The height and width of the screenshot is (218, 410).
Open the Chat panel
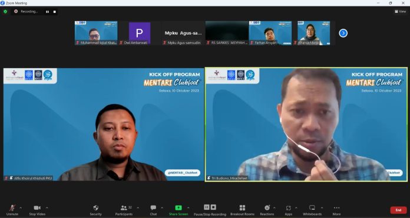pos(153,210)
